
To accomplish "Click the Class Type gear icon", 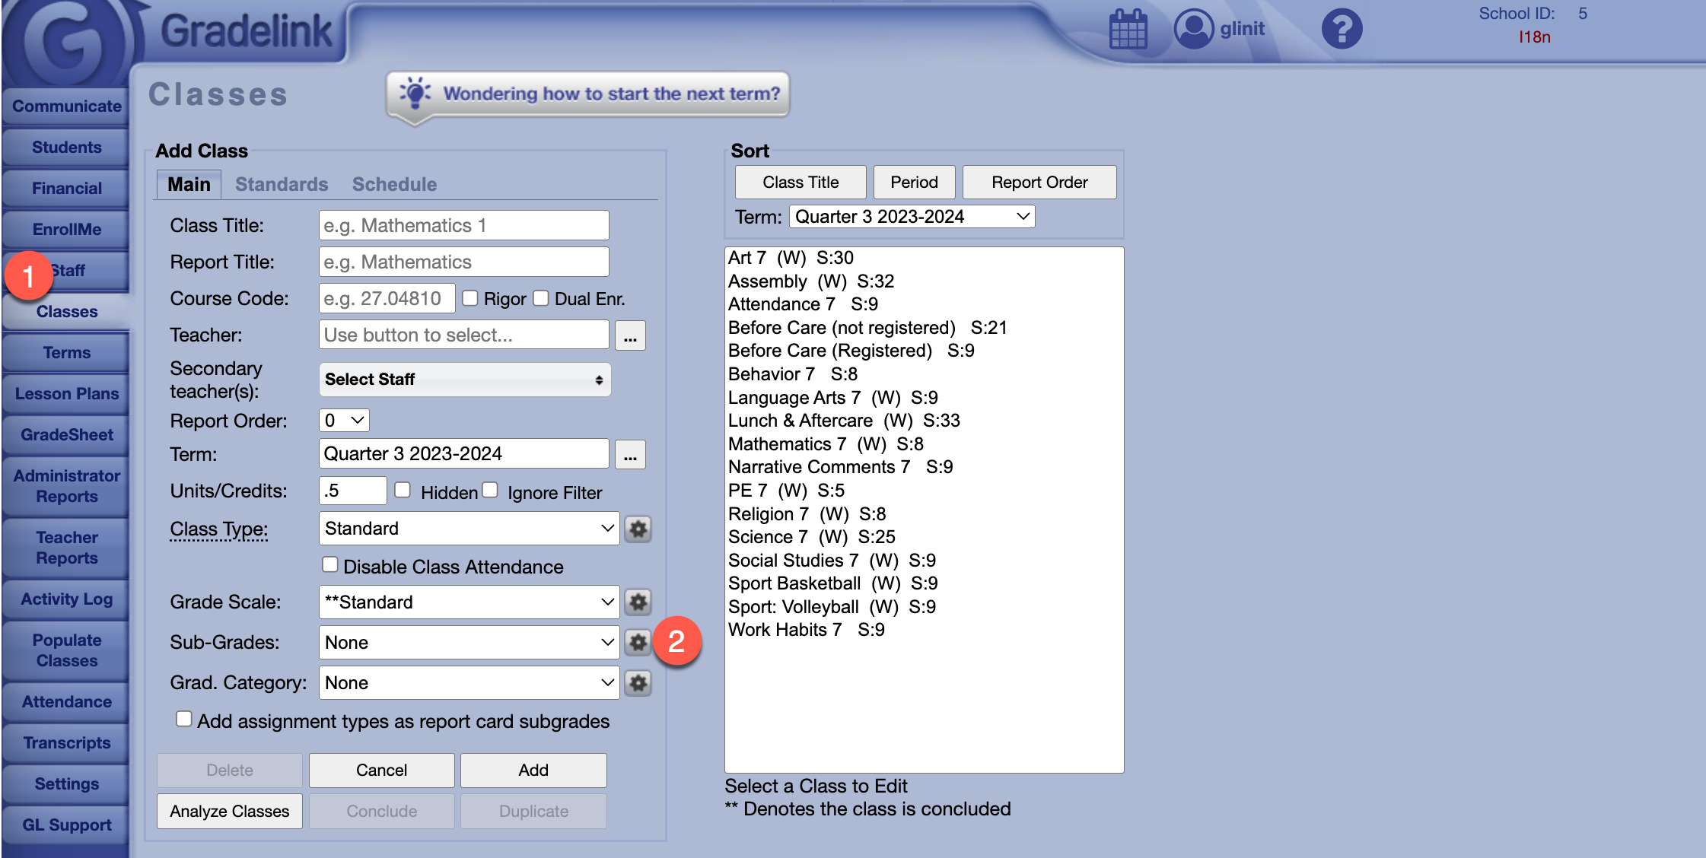I will click(x=638, y=529).
